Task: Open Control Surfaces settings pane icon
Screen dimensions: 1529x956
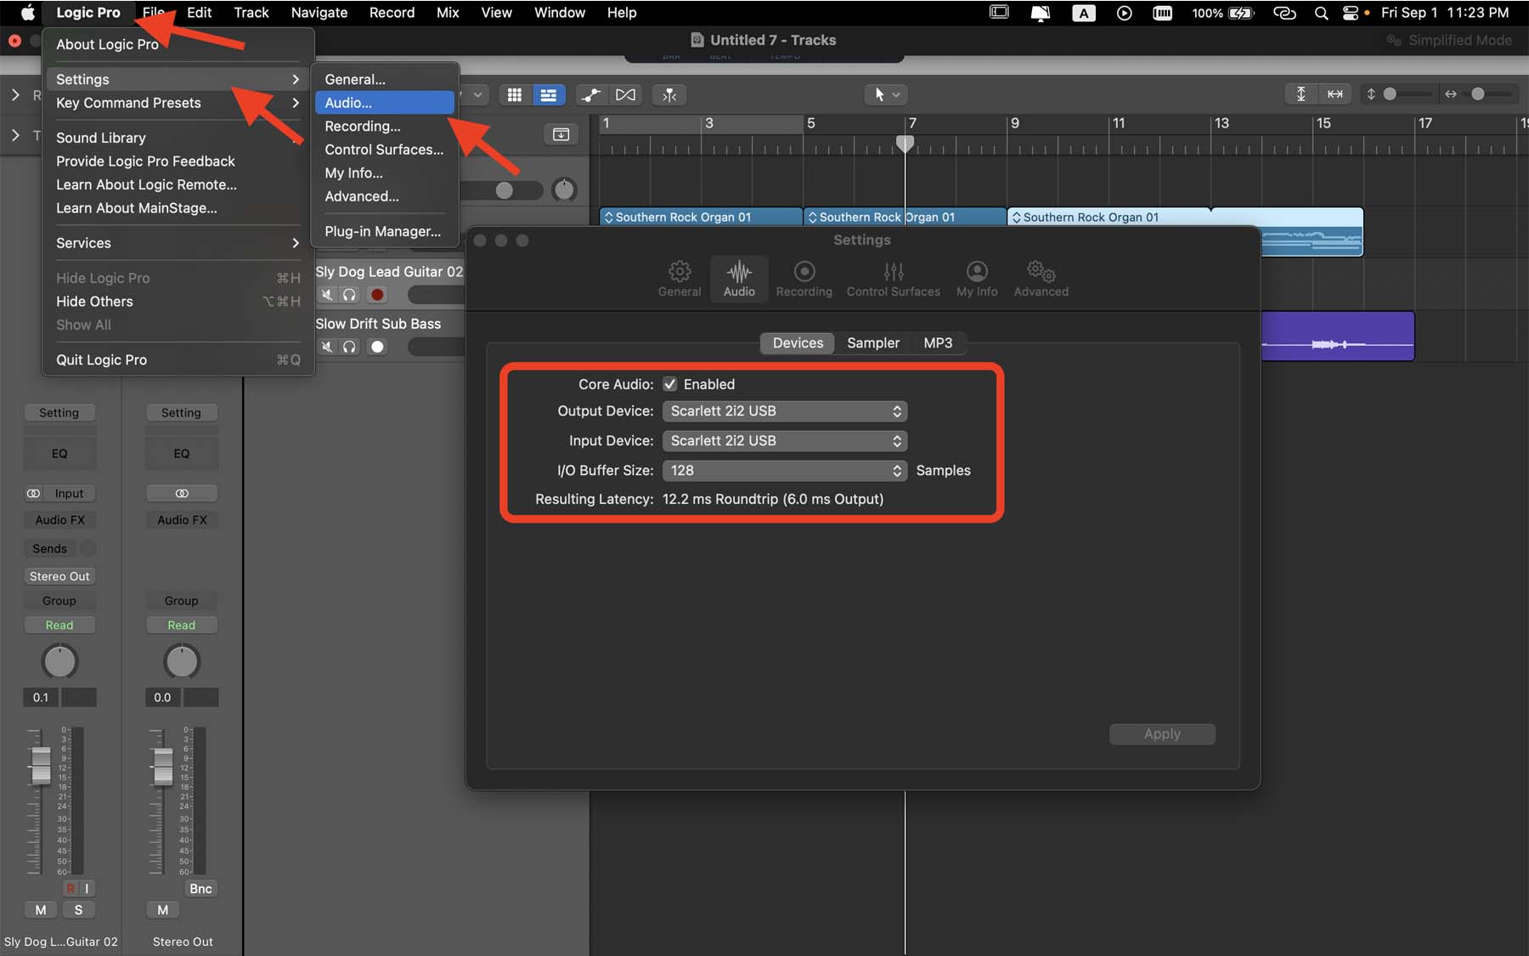Action: (x=893, y=279)
